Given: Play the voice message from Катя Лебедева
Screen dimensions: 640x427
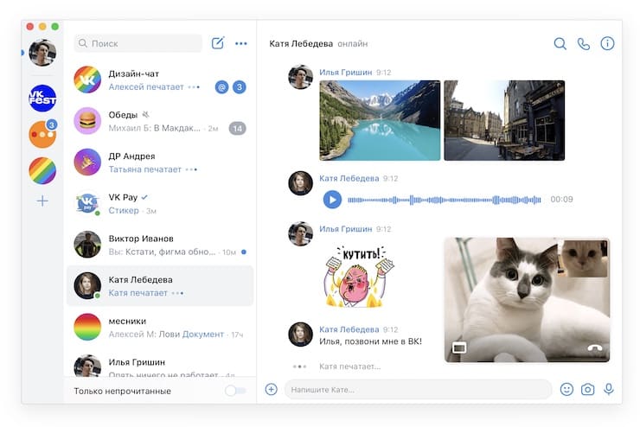Looking at the screenshot, I should pyautogui.click(x=332, y=200).
